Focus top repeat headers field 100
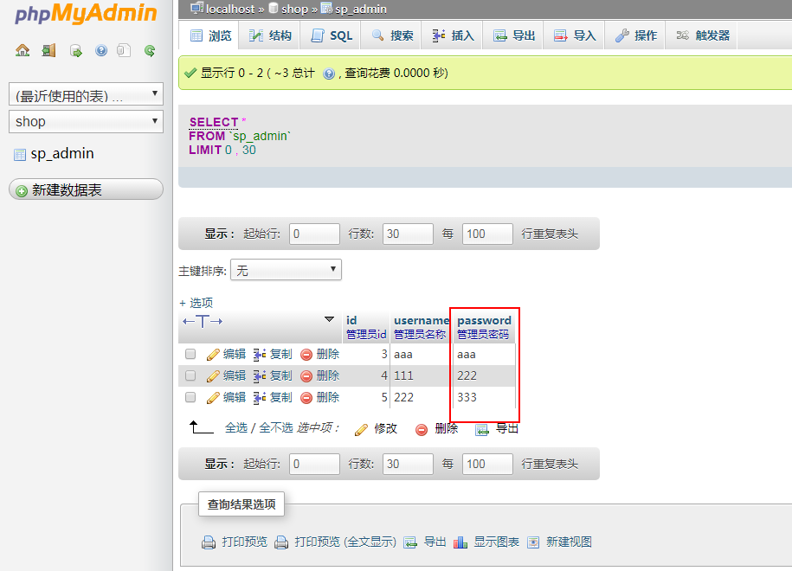Viewport: 792px width, 571px height. (x=487, y=234)
